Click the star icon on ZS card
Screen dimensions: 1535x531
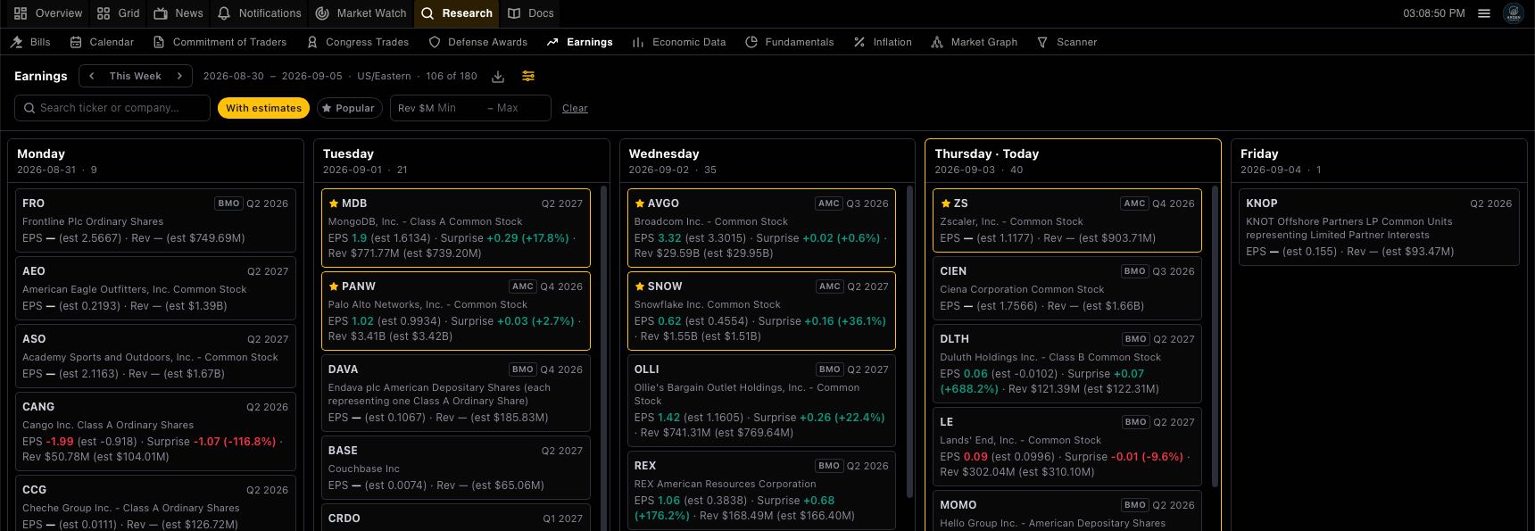(946, 203)
